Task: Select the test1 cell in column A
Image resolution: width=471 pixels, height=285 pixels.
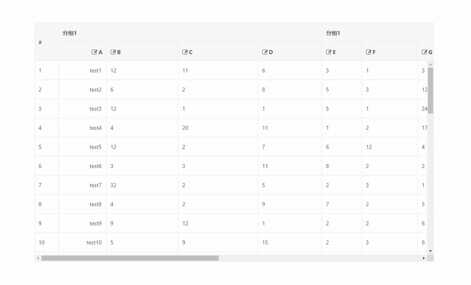Action: (x=82, y=71)
